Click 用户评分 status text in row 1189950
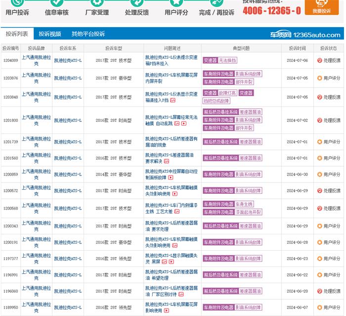This screenshot has height=316, width=346. [x=332, y=308]
